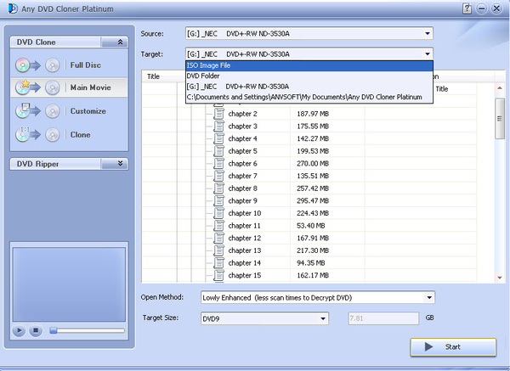
Task: Click the chapter 5 document icon
Action: point(218,151)
